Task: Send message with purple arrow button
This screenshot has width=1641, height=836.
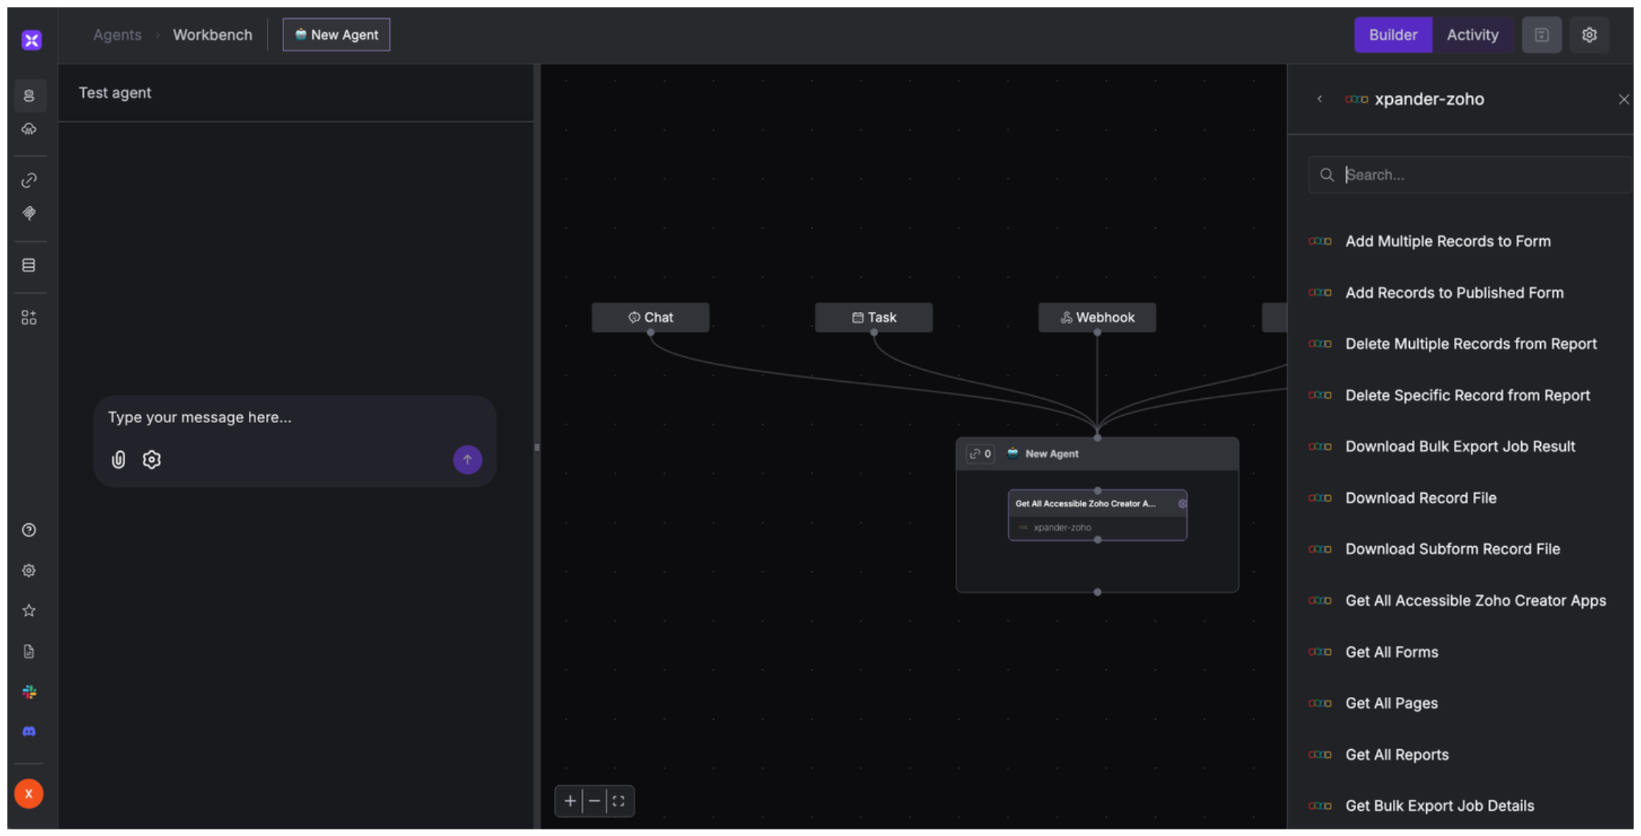Action: (x=467, y=460)
